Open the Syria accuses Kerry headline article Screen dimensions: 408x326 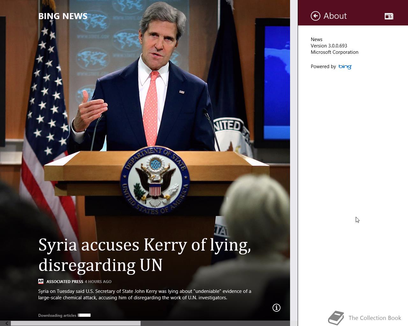(x=144, y=255)
